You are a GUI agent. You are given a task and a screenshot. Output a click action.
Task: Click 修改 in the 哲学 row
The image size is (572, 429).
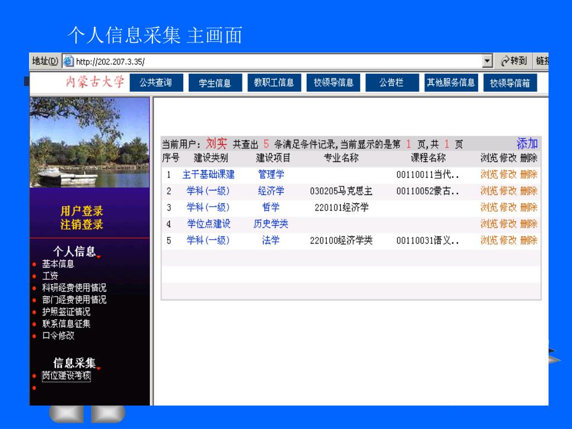[508, 207]
